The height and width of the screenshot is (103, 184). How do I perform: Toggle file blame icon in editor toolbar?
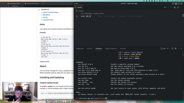coord(175,7)
